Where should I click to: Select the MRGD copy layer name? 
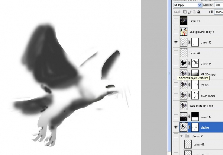208,75
